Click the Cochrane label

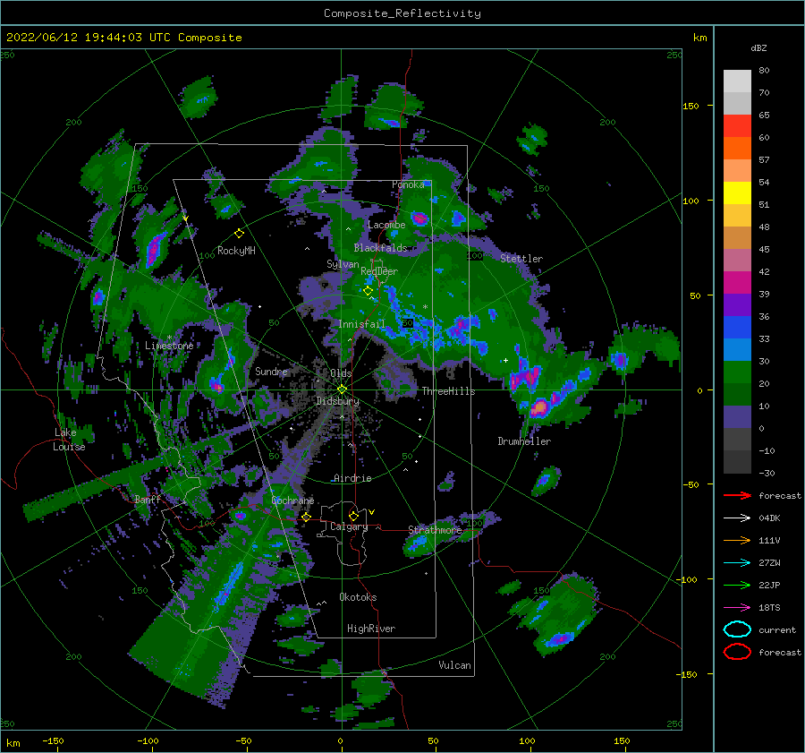tap(292, 501)
